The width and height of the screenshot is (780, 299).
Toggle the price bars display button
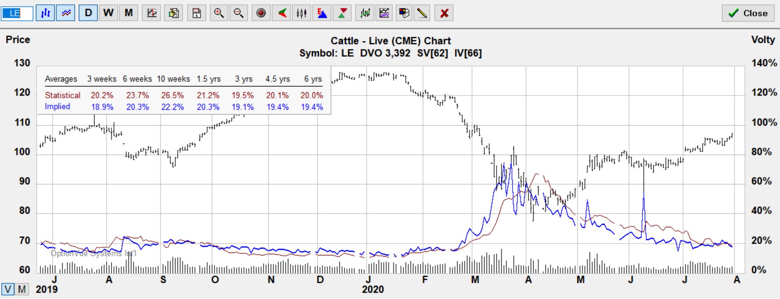tap(45, 13)
